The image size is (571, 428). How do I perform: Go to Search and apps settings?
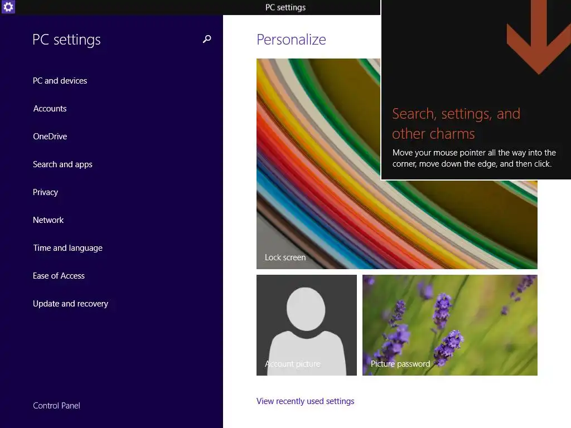pos(62,164)
